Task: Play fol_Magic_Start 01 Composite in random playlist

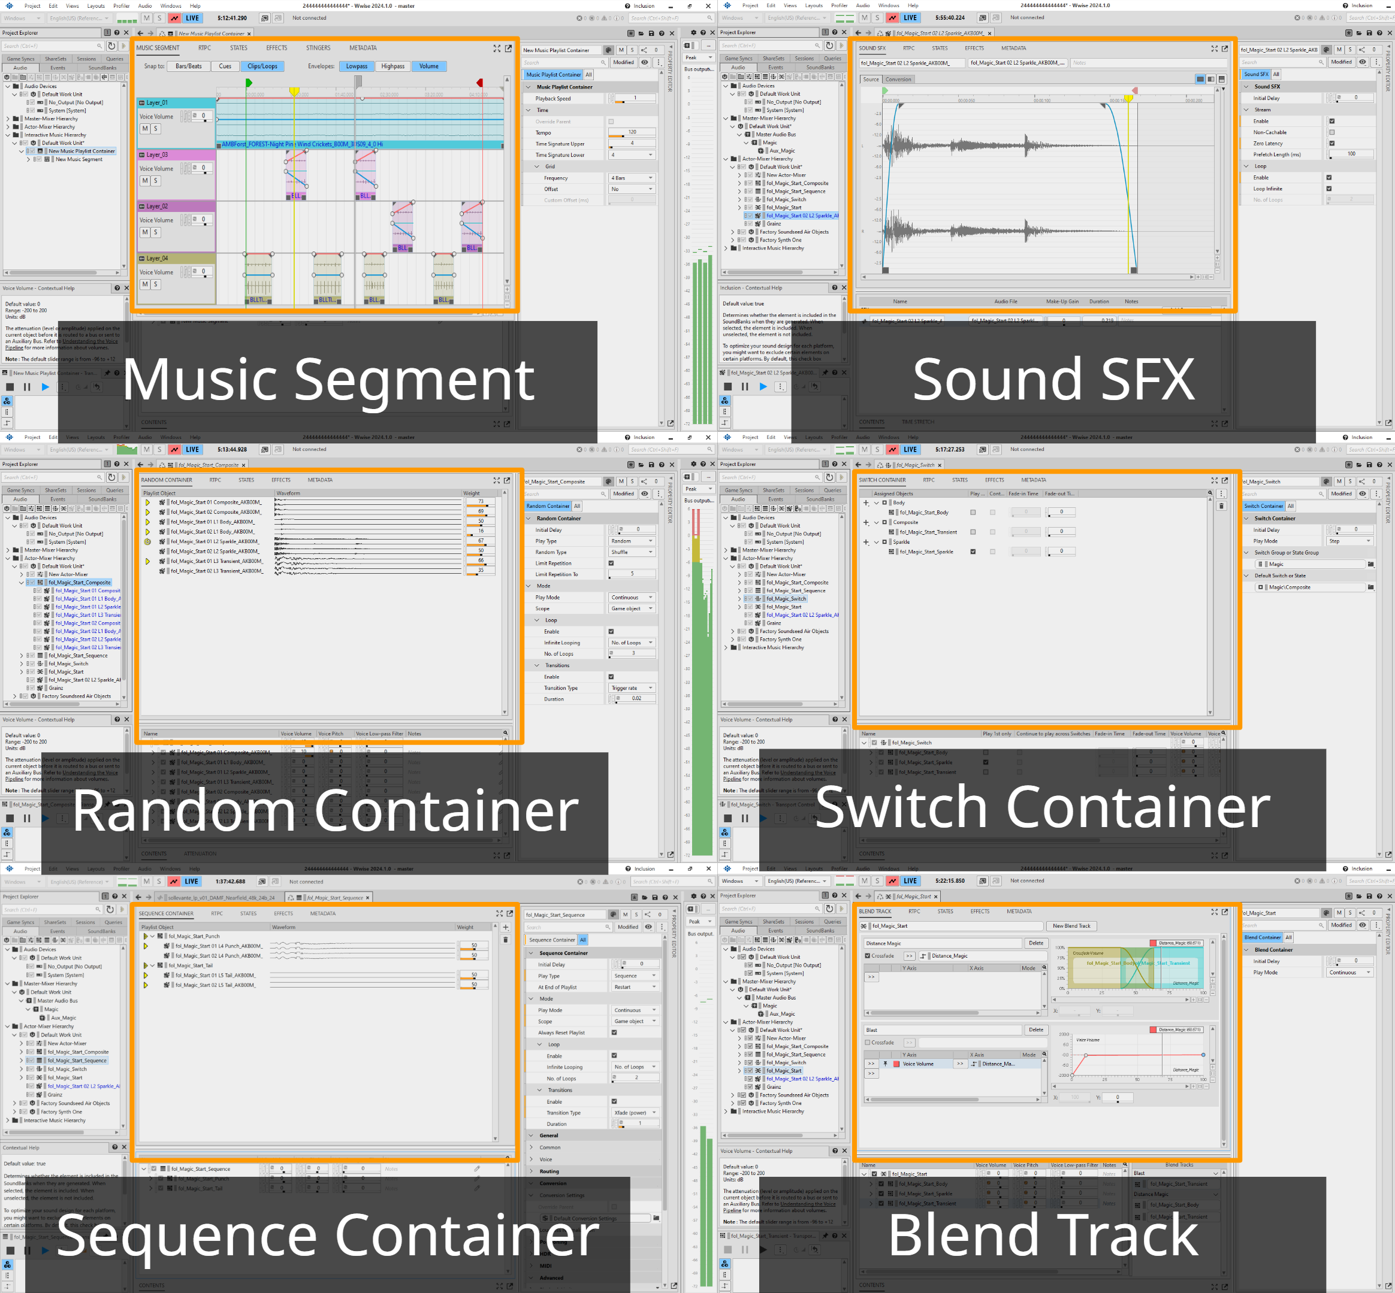Action: click(147, 502)
